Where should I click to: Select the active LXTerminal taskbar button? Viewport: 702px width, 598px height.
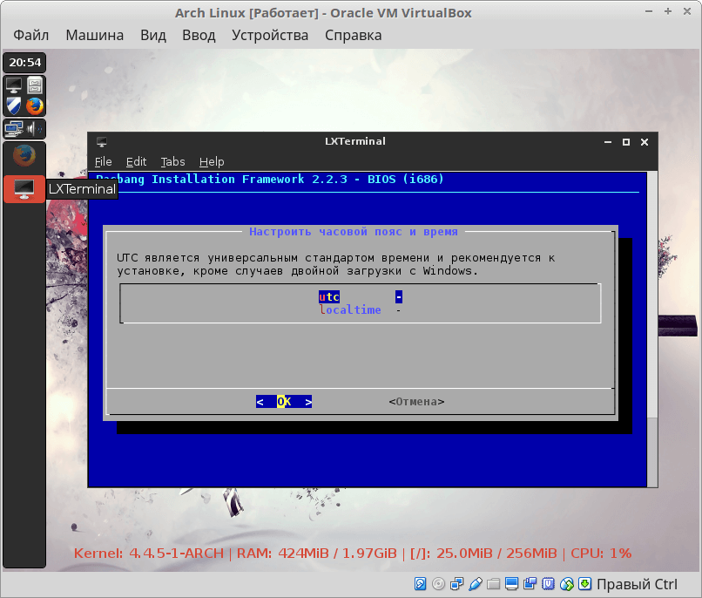pyautogui.click(x=24, y=188)
